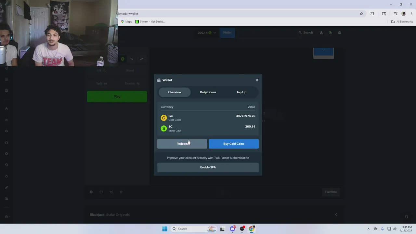
Task: Click the Search field in site header
Action: click(306, 33)
